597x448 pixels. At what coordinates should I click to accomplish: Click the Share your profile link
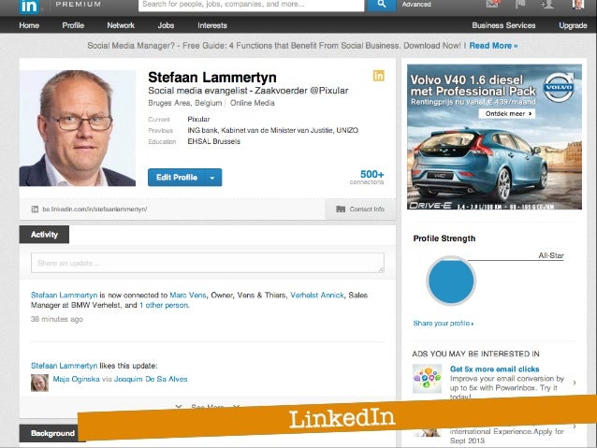point(444,324)
